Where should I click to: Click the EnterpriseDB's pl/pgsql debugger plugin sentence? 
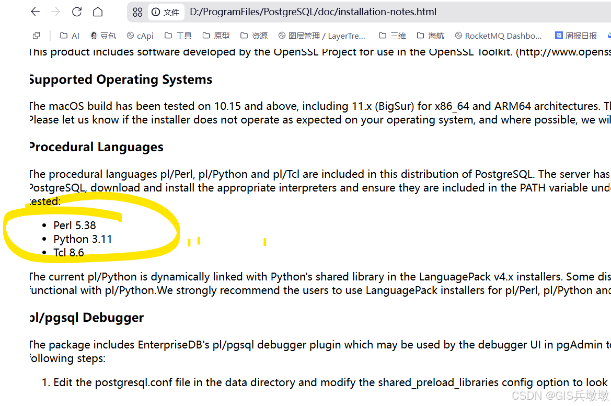point(320,345)
